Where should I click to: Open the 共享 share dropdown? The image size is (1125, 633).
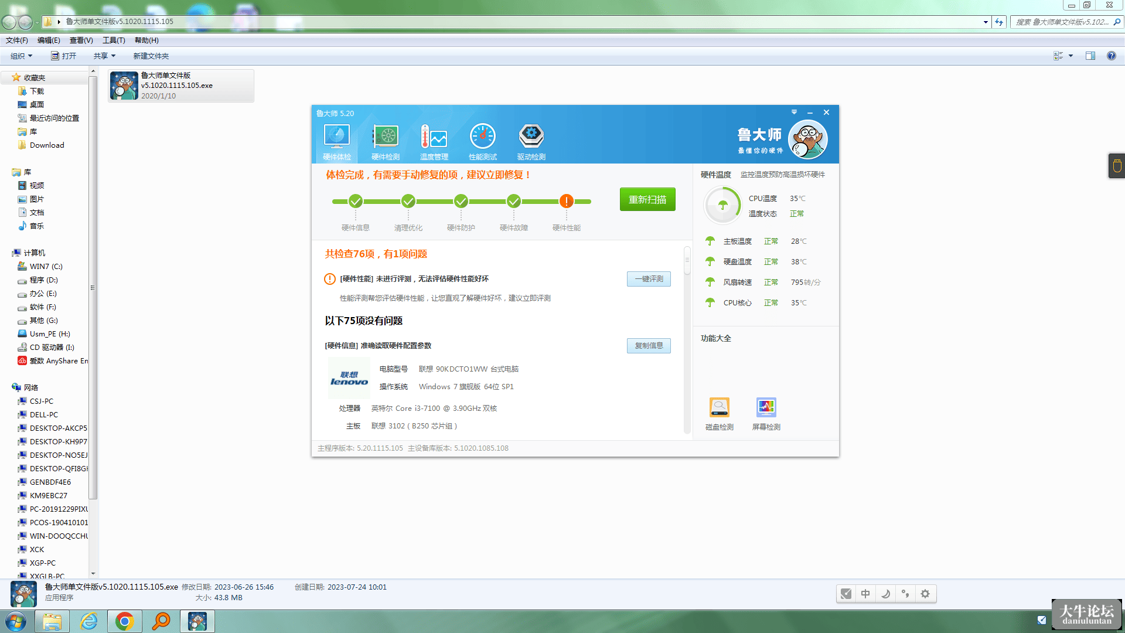click(x=105, y=56)
